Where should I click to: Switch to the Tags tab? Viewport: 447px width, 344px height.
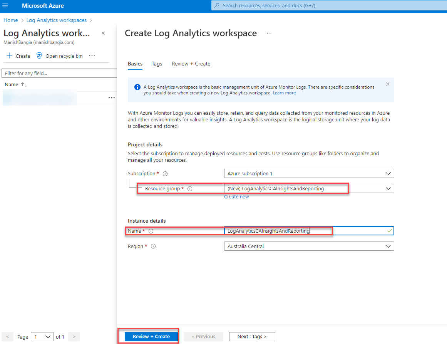[157, 64]
